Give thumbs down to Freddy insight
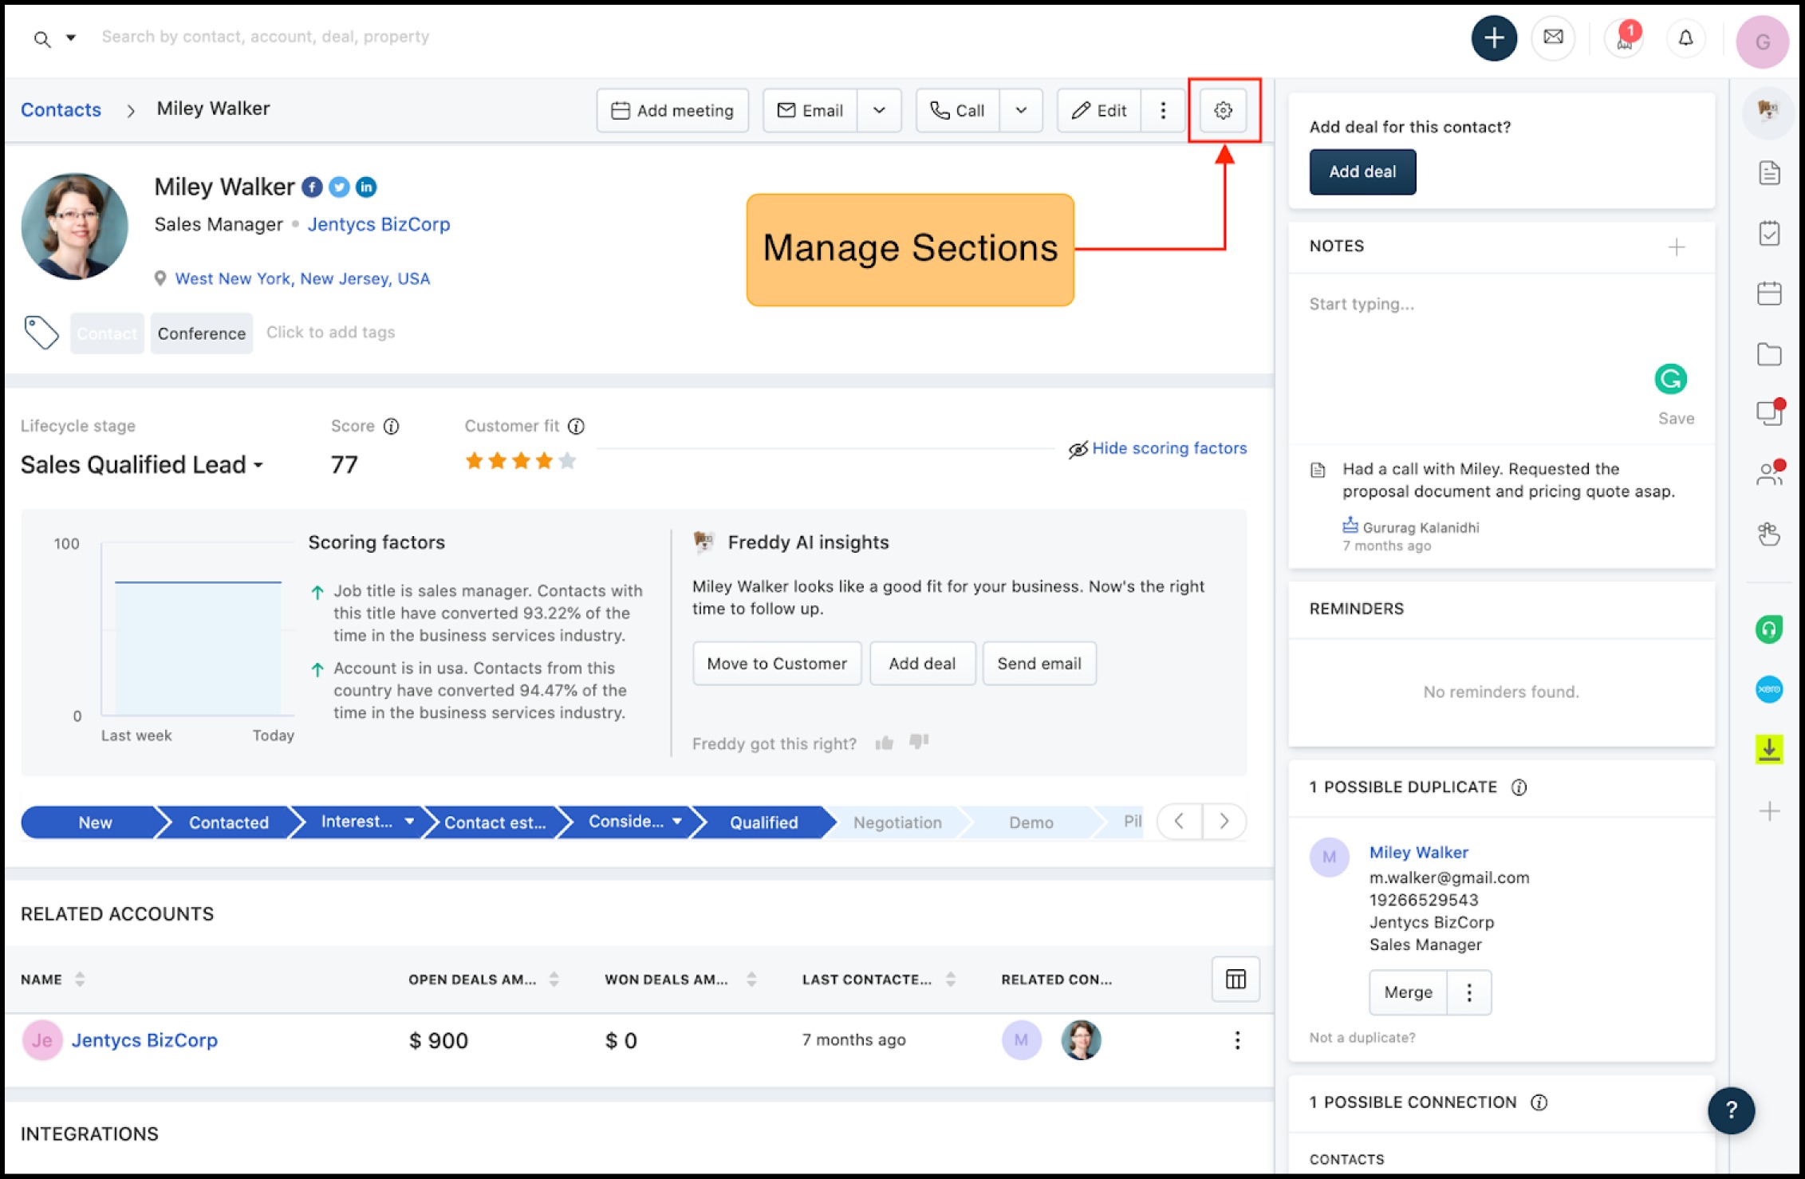1805x1179 pixels. click(x=919, y=741)
